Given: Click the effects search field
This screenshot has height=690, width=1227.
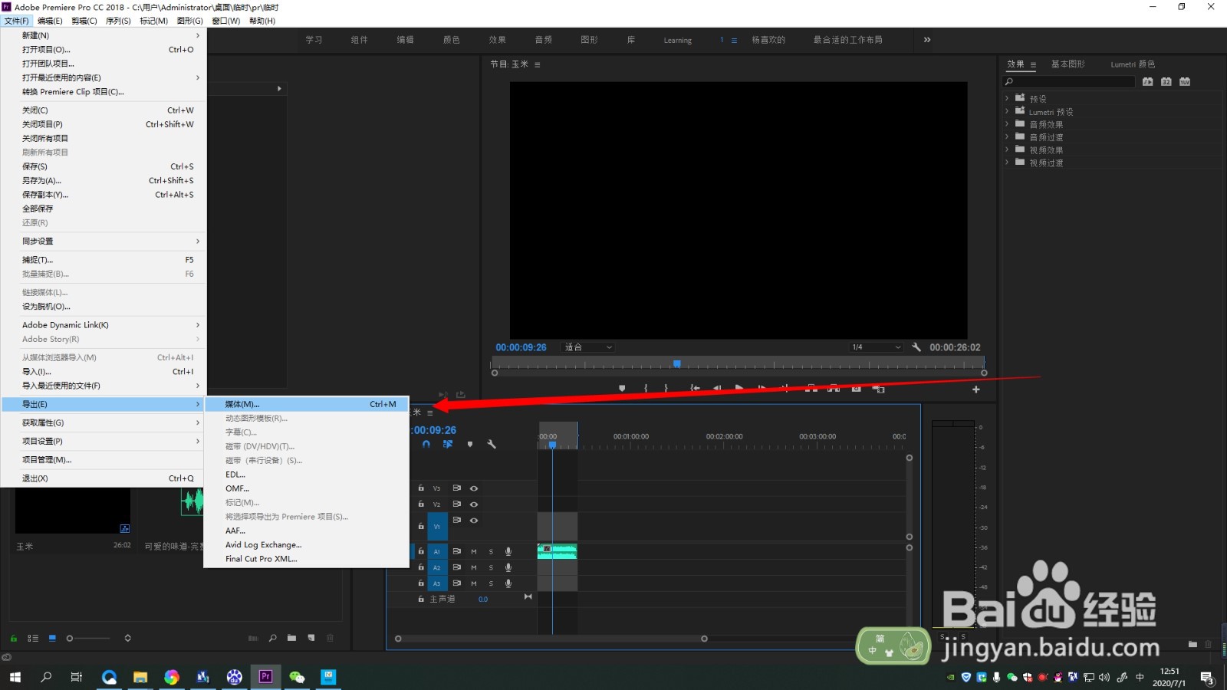Looking at the screenshot, I should click(x=1069, y=81).
